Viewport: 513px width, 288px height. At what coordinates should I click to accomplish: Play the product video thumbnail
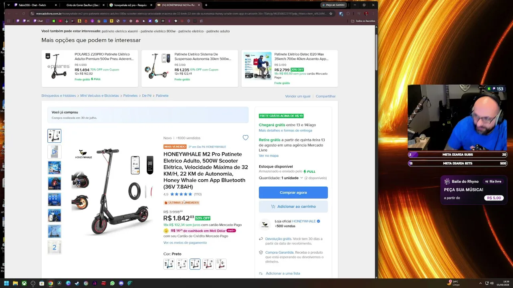click(x=55, y=152)
